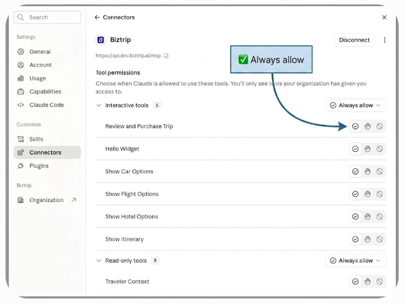The height and width of the screenshot is (304, 406).
Task: Click the Read-only tools count badge 8
Action: tap(155, 261)
